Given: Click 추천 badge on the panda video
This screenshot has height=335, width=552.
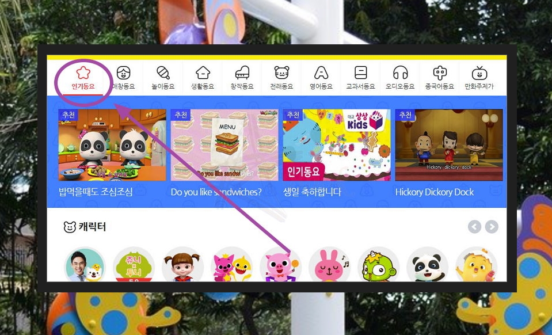Looking at the screenshot, I should (68, 115).
